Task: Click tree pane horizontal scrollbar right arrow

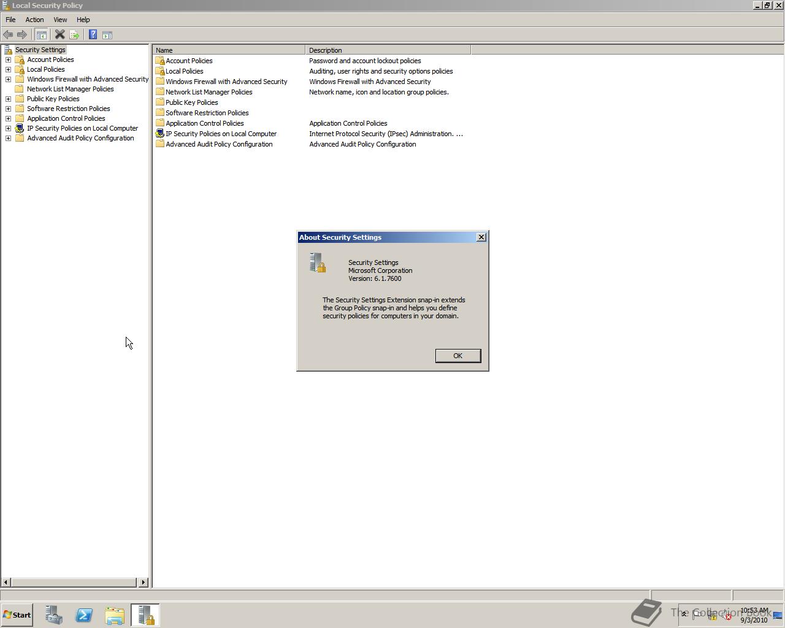Action: point(144,582)
